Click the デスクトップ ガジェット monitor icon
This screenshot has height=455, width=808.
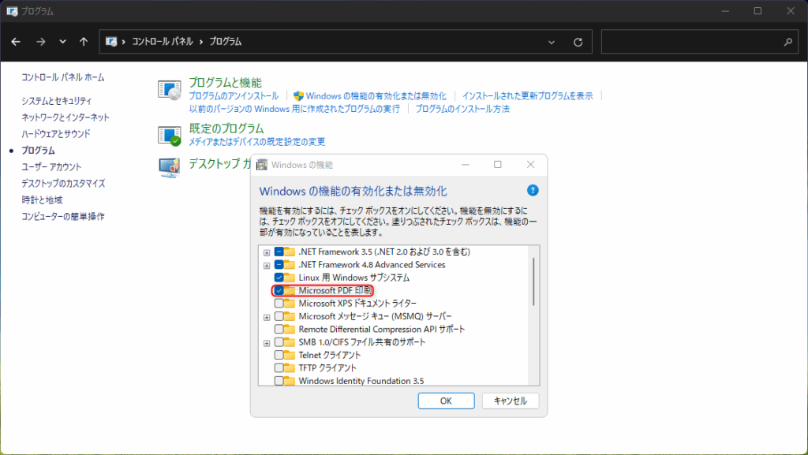[x=170, y=168]
